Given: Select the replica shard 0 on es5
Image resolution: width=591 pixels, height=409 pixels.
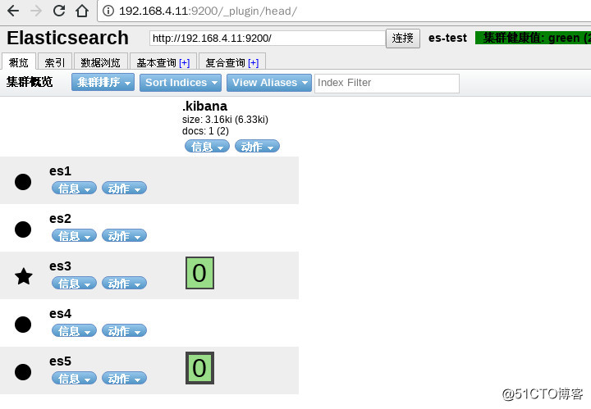Looking at the screenshot, I should [x=199, y=368].
